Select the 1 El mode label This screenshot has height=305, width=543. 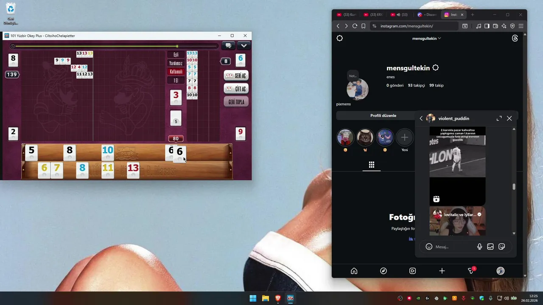coord(176,80)
